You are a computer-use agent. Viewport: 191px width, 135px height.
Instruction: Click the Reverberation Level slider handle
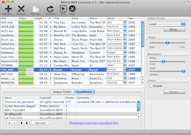click(184, 71)
